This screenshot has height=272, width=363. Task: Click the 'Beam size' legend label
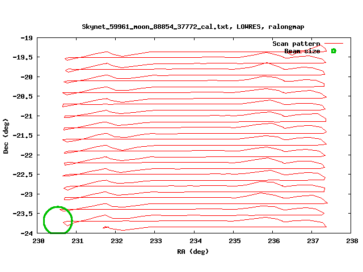(x=302, y=51)
